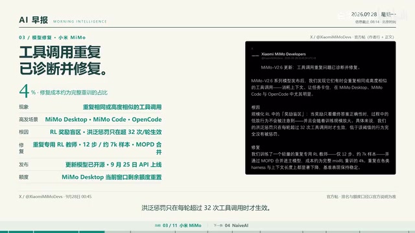Click the current item '03 / 11 小米 MiMo'

point(182,225)
